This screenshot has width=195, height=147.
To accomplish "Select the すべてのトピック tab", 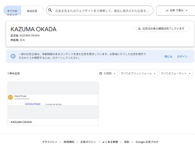I will click(12, 10).
